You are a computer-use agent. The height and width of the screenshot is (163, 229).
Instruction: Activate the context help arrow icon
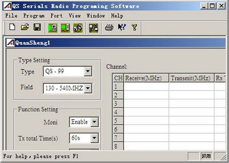click(122, 27)
